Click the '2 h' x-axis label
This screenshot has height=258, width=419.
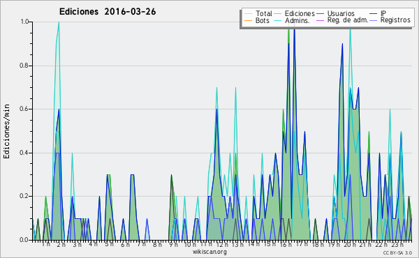(x=61, y=244)
